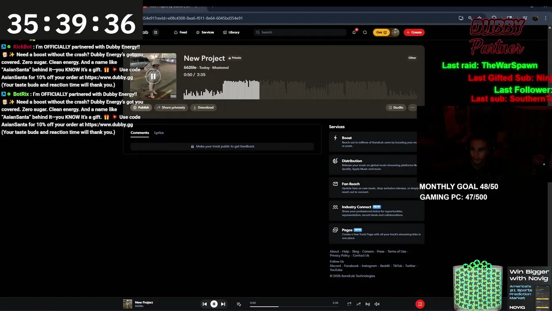Viewport: 552px width, 311px height.
Task: Click the Boost lightning icon
Action: [x=335, y=138]
